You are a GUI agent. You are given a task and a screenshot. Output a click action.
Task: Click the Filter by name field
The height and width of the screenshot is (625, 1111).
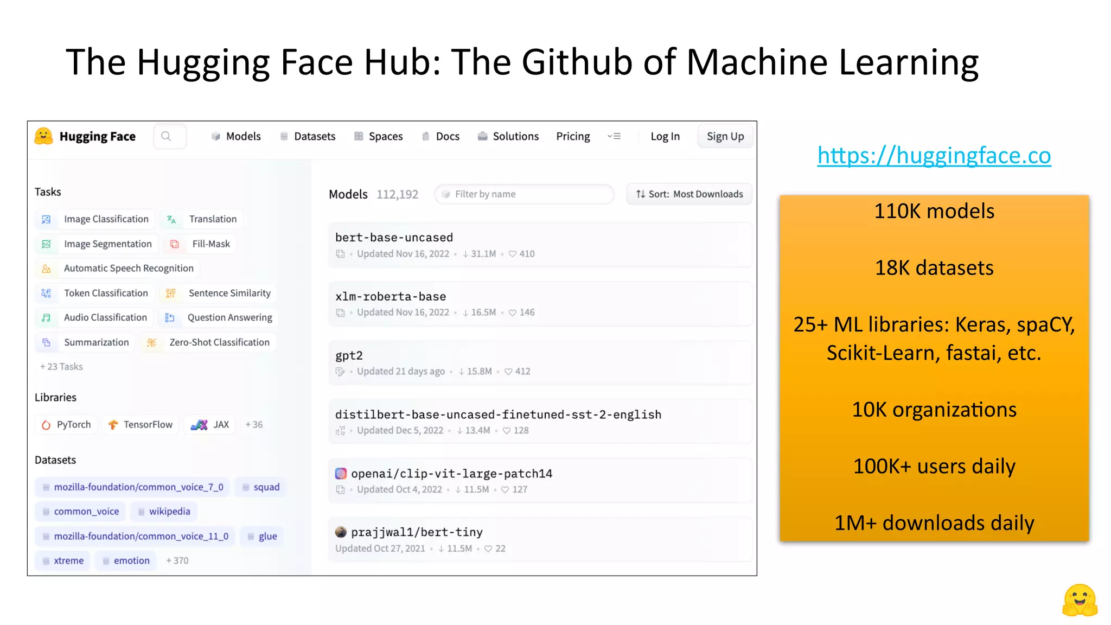524,194
